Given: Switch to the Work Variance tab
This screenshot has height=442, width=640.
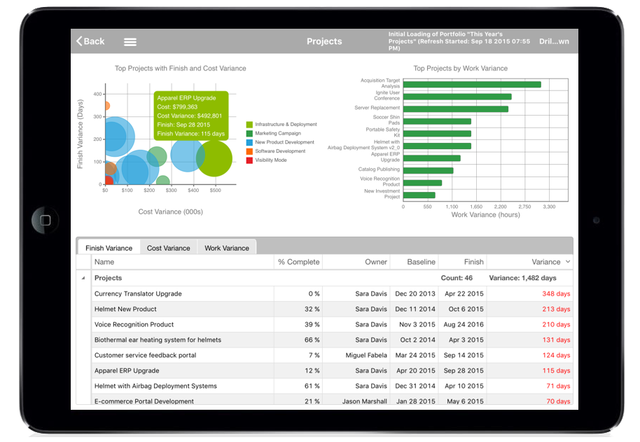Looking at the screenshot, I should pos(226,248).
